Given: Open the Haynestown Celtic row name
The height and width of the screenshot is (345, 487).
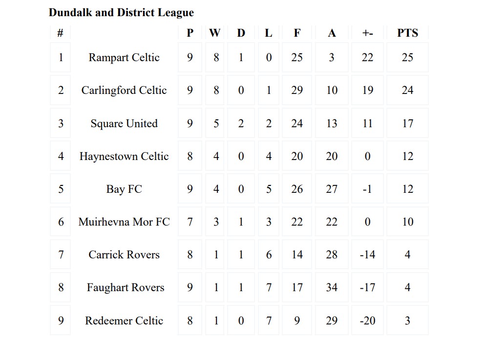Looking at the screenshot, I should coord(124,156).
